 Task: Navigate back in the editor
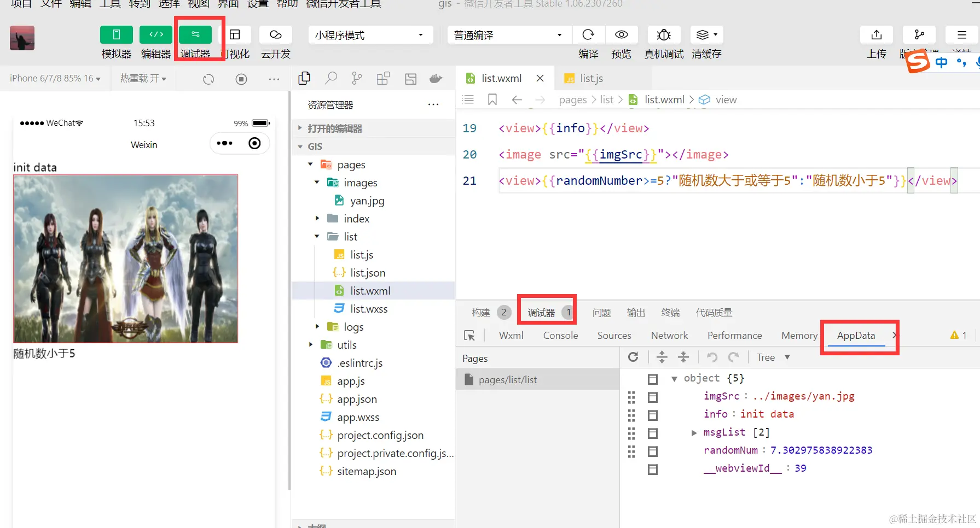[x=517, y=99]
